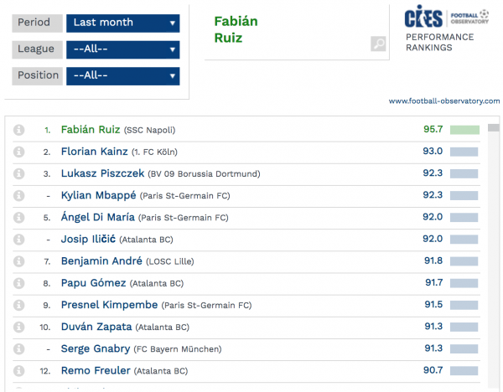The width and height of the screenshot is (503, 392).
Task: Expand the League filter dropdown
Action: [122, 49]
